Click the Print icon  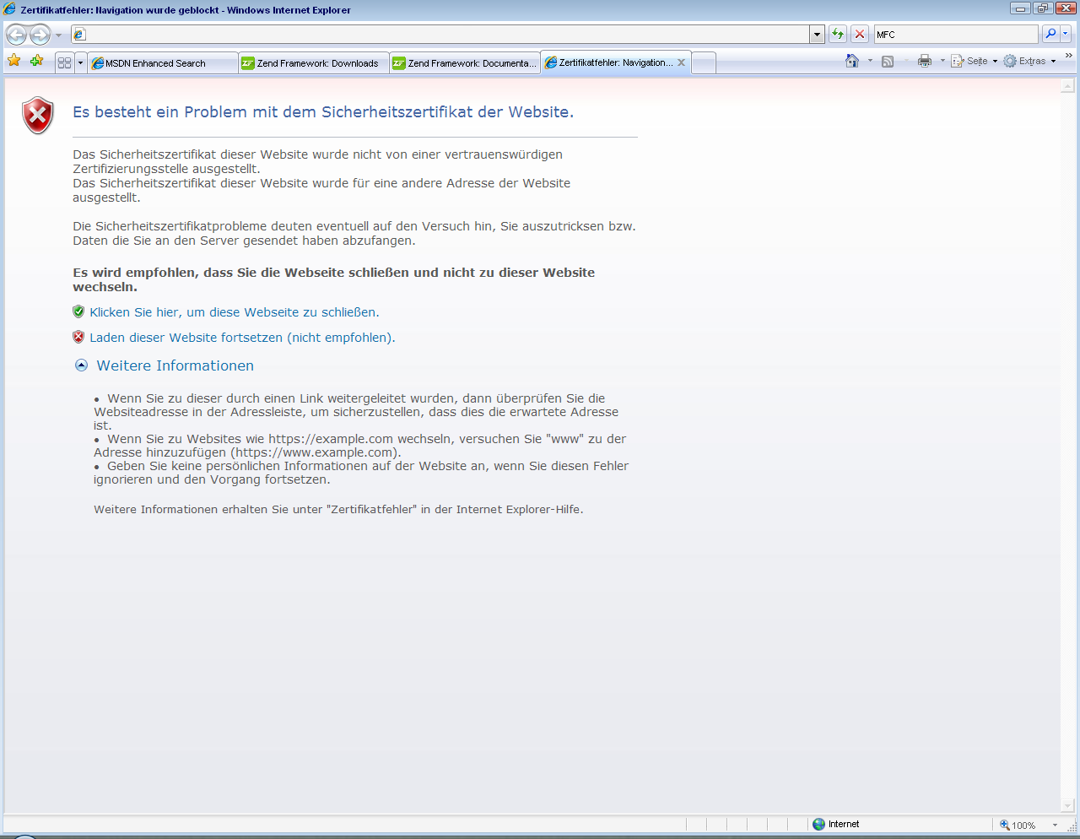tap(925, 61)
